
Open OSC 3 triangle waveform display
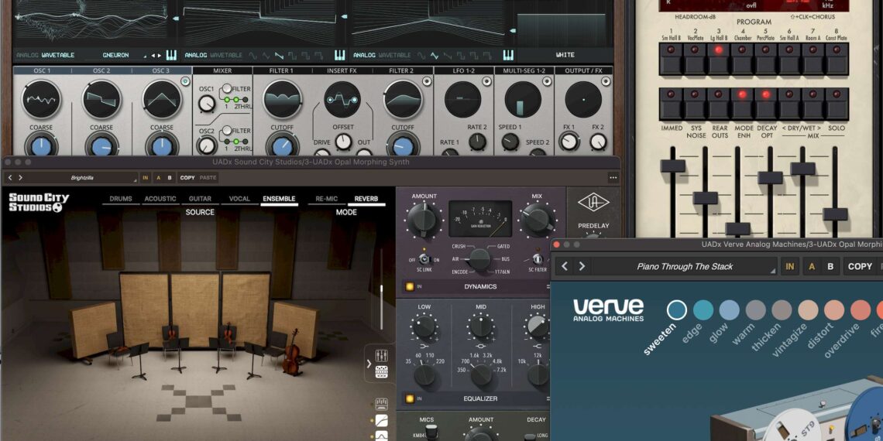162,99
